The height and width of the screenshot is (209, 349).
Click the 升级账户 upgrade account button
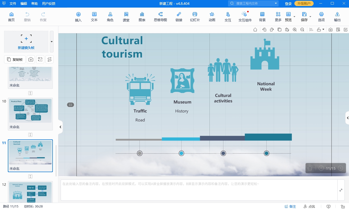(x=304, y=4)
